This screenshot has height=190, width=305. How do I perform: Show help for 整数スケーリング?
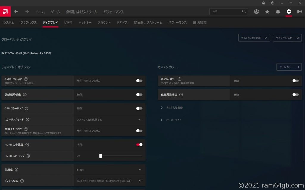26,129
